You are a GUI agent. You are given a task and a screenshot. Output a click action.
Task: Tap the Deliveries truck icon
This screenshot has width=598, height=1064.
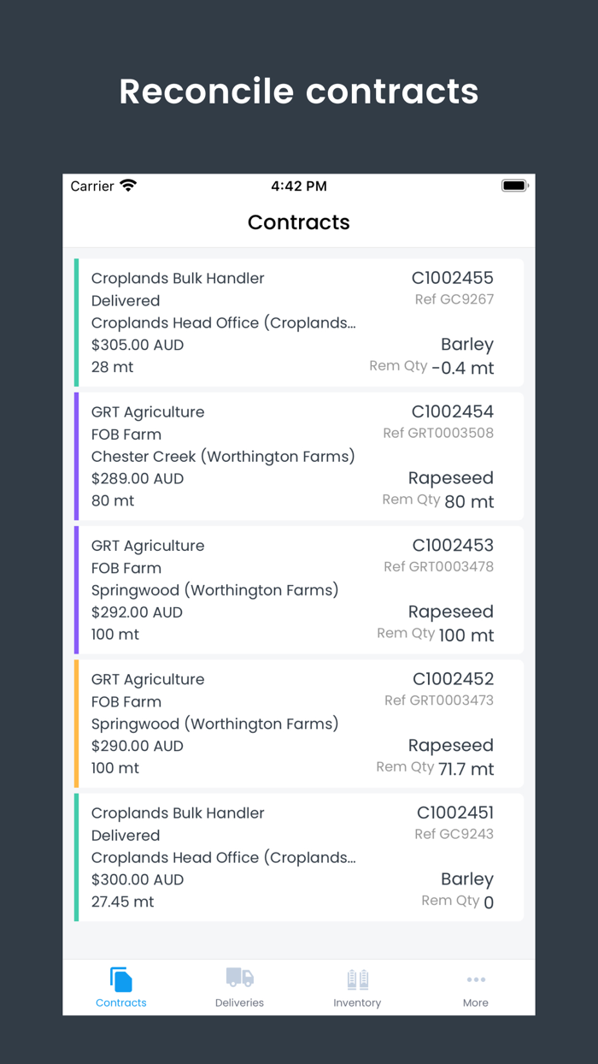coord(239,978)
